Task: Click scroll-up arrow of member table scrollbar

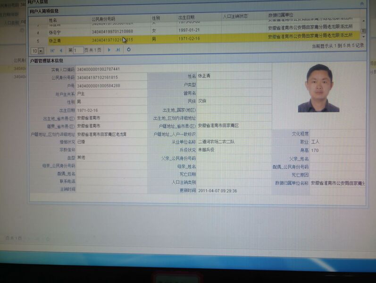Action: [364, 21]
